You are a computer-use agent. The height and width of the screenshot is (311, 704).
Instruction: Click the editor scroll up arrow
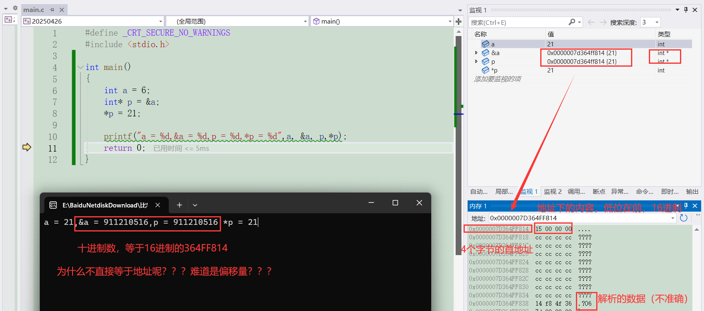click(x=459, y=31)
